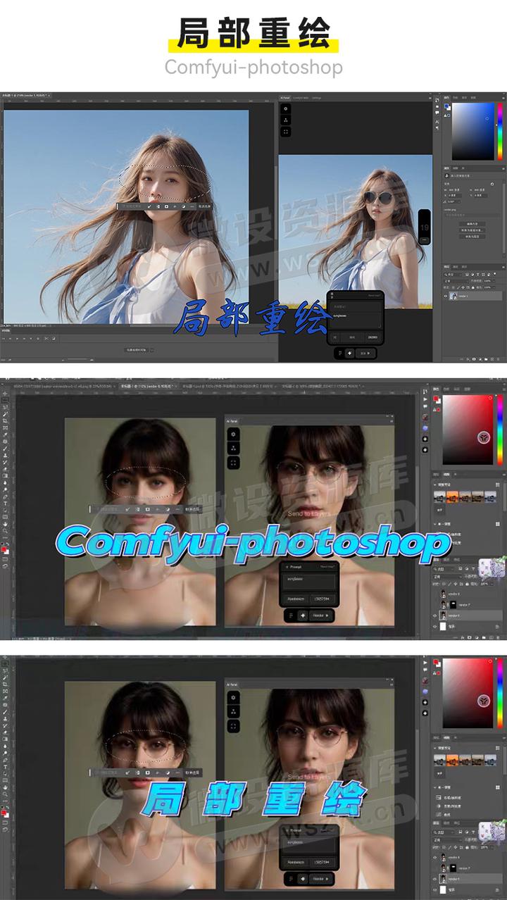Click the list icon left of plus in top screenshot
This screenshot has height=900, width=507.
[x=340, y=353]
